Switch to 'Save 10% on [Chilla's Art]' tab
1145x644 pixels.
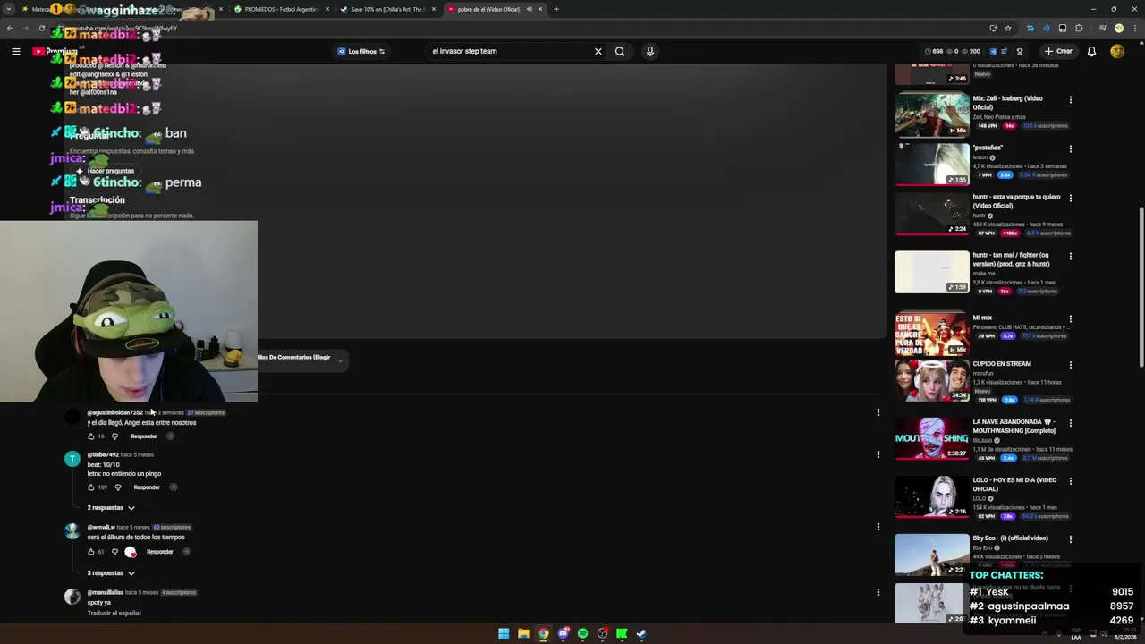(x=386, y=9)
